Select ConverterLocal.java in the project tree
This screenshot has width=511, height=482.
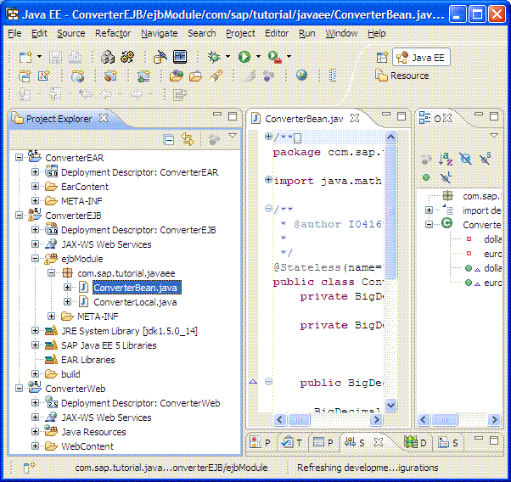tap(135, 302)
